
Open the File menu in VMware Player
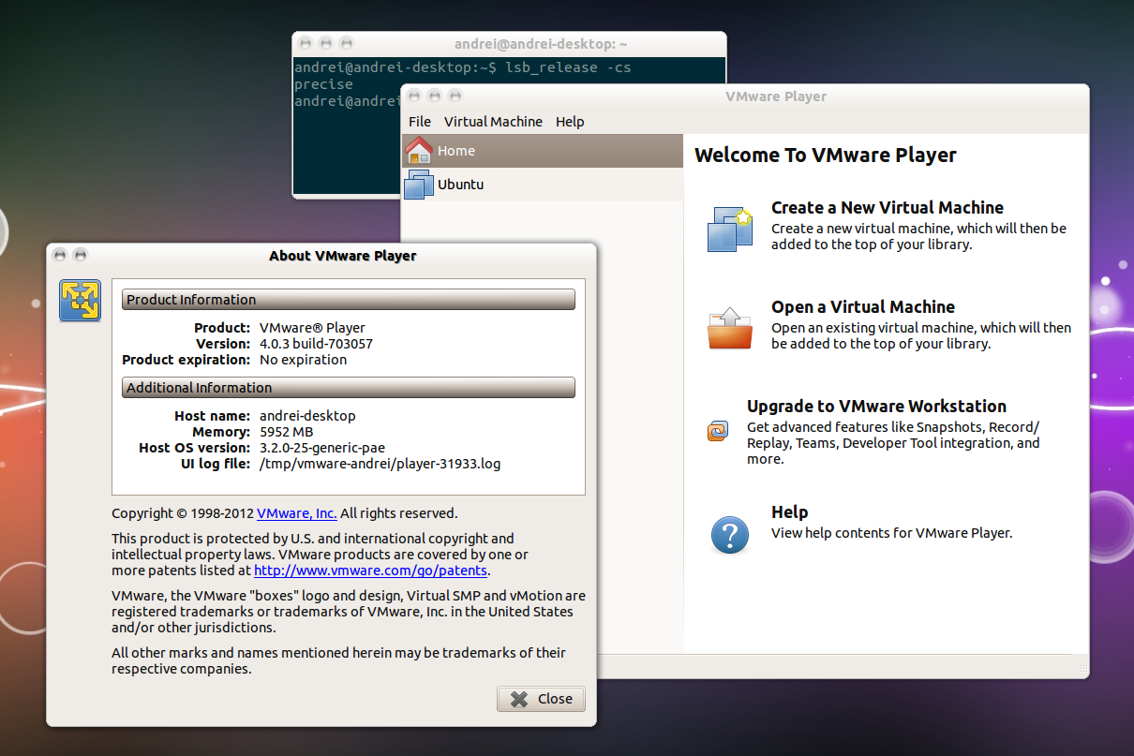point(420,122)
